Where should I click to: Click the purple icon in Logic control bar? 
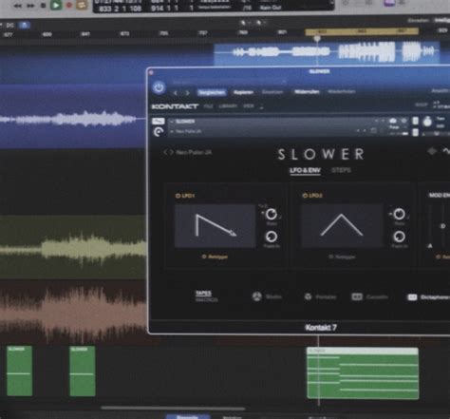(x=389, y=3)
